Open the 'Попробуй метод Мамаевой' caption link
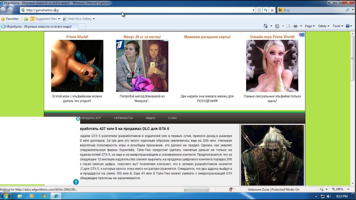Viewport: 356px width, 200px height. (142, 99)
